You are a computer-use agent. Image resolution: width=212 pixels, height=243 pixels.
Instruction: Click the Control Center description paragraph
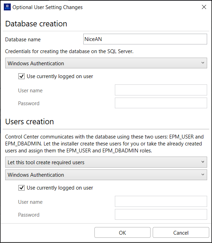coord(104,143)
